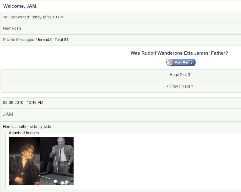The width and height of the screenshot is (241, 192).
Task: Click the post date '08-06-2010 | 12:46 PM'
Action: pyautogui.click(x=23, y=103)
